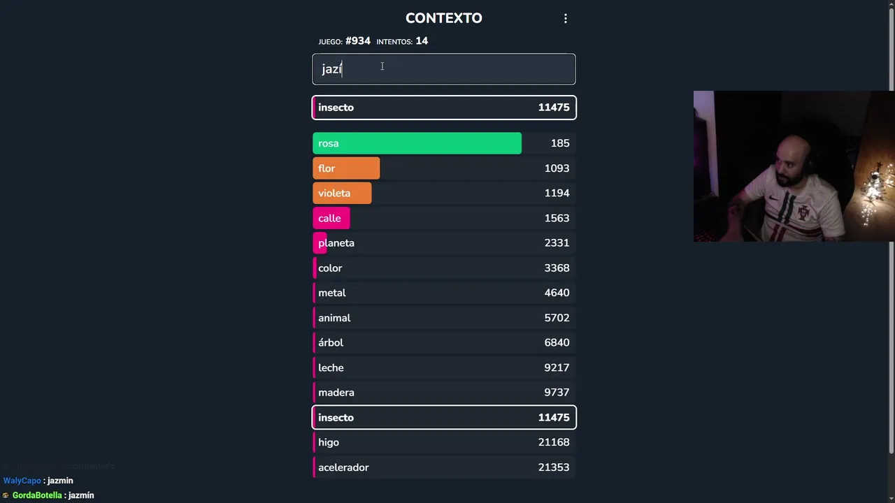Screen dimensions: 895x503
Task: Select the metal guess row
Action: (444, 293)
